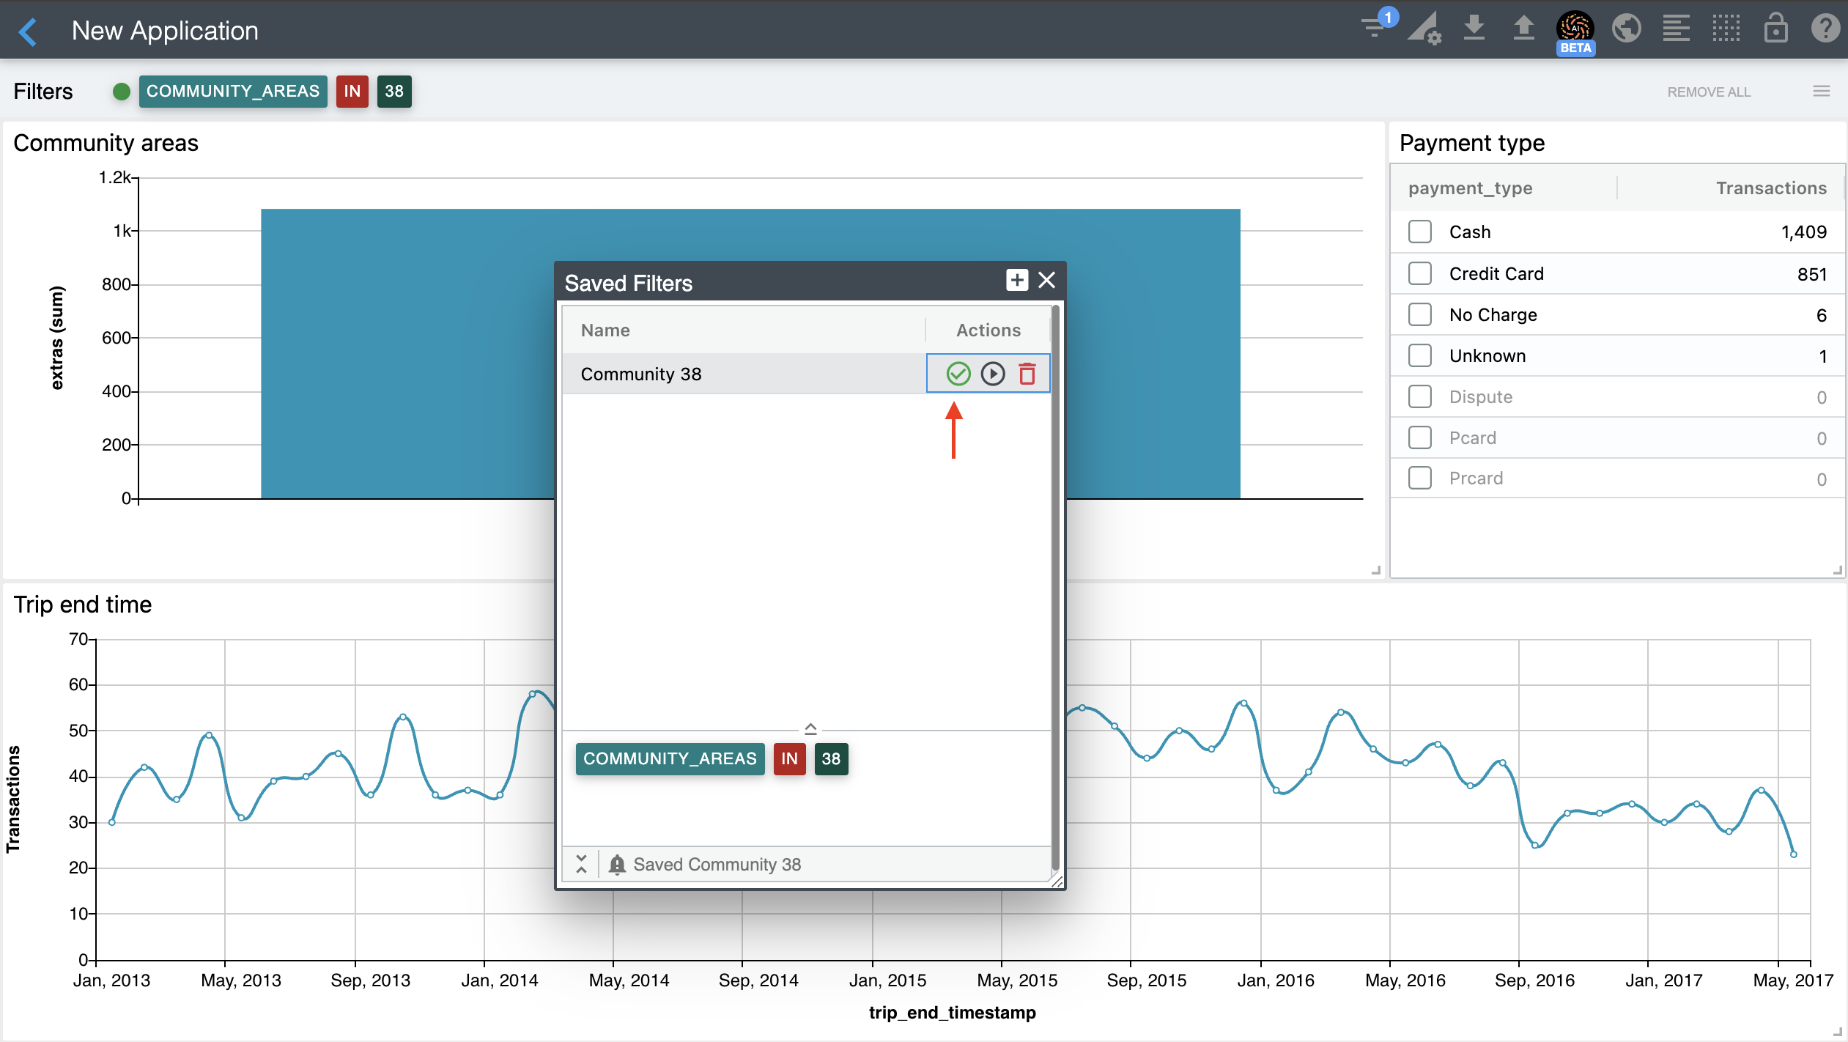The height and width of the screenshot is (1042, 1848).
Task: Click the globe icon in header
Action: (x=1626, y=29)
